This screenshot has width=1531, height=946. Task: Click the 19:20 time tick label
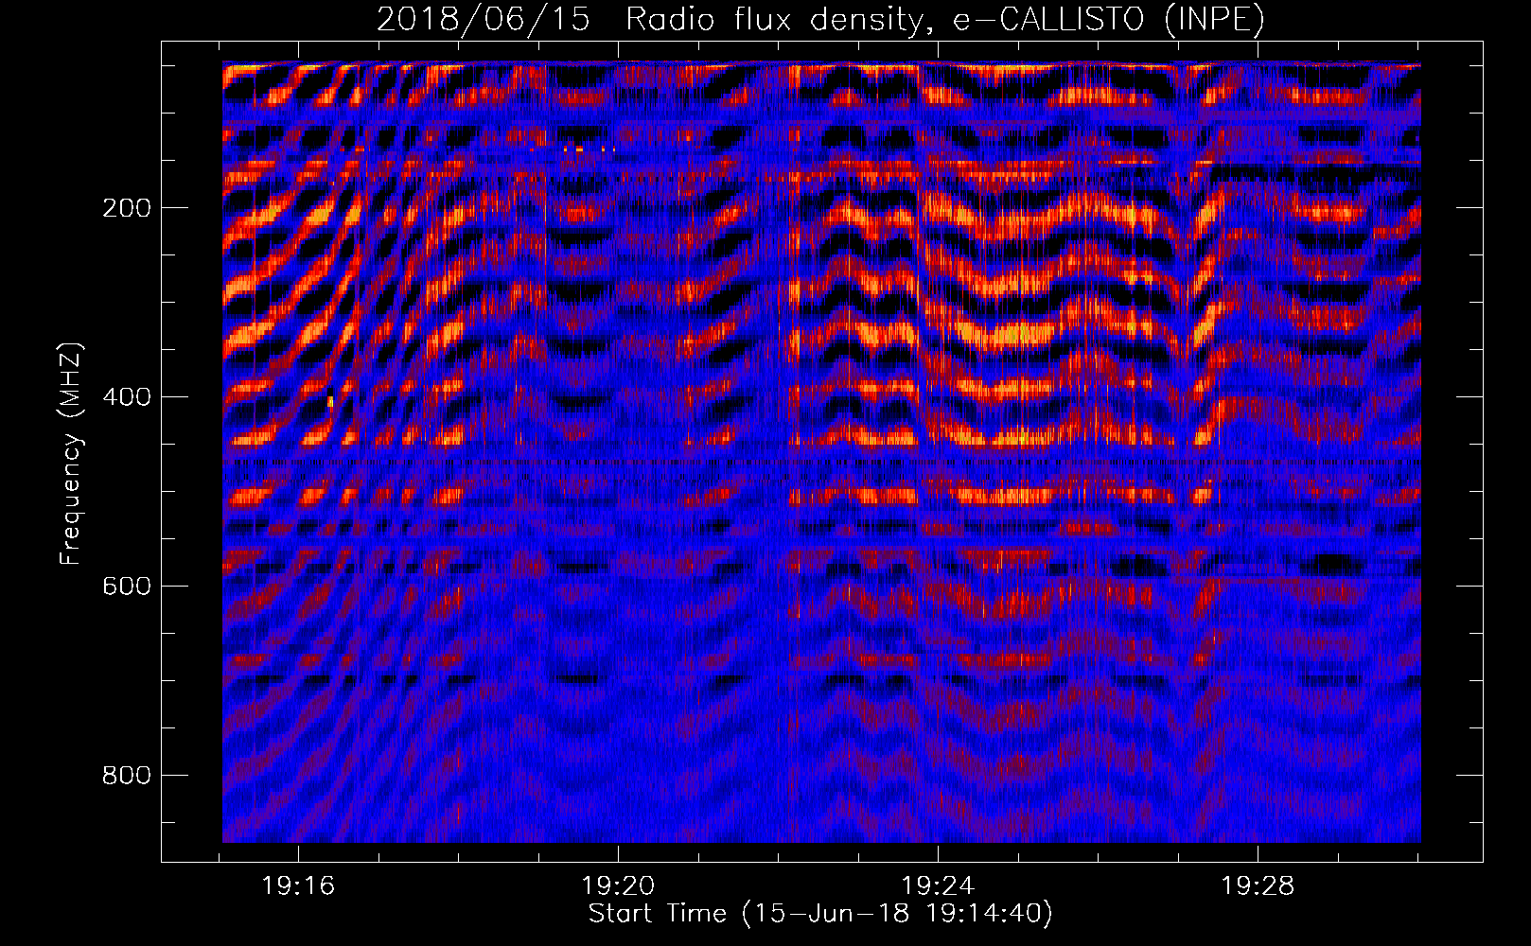coord(618,886)
